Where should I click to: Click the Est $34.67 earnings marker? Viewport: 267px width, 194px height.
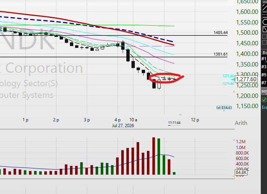[224, 107]
